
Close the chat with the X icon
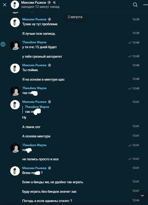pyautogui.click(x=5, y=5)
